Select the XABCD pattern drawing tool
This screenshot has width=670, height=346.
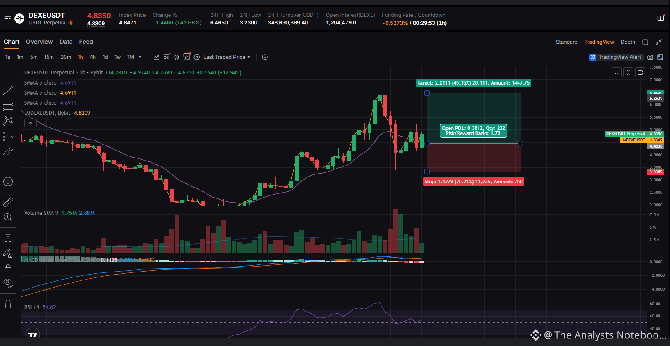click(8, 121)
